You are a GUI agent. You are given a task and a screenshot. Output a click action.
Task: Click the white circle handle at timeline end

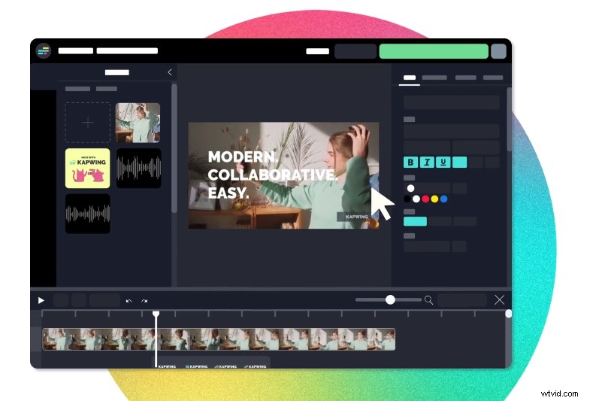509,314
